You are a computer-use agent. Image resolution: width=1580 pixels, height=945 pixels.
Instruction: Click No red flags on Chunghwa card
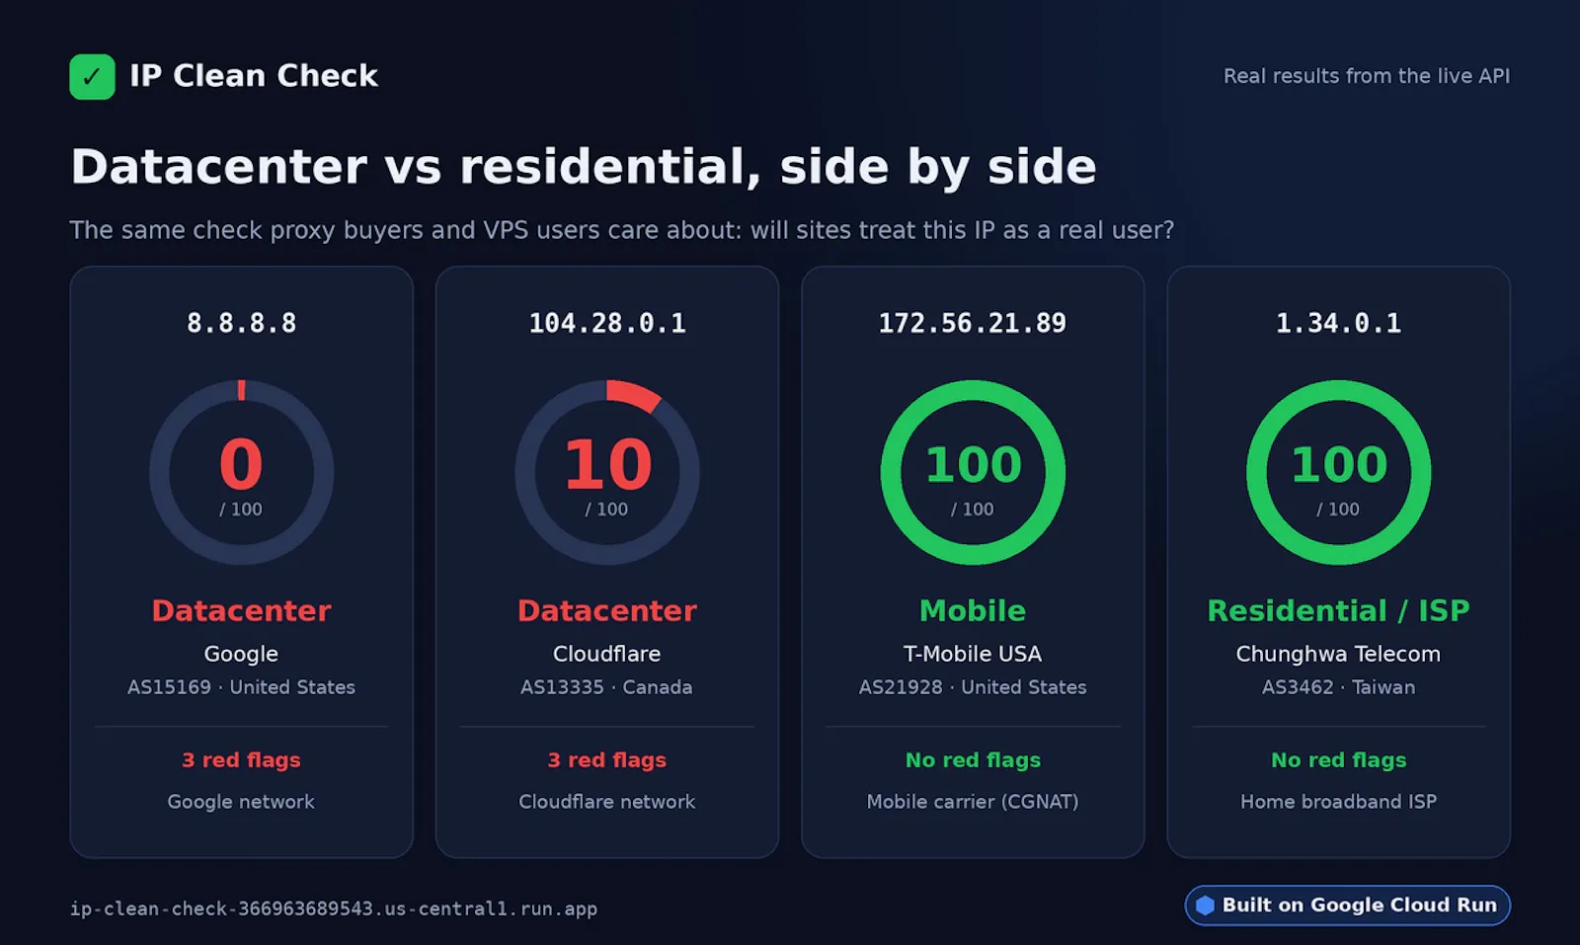pos(1339,760)
